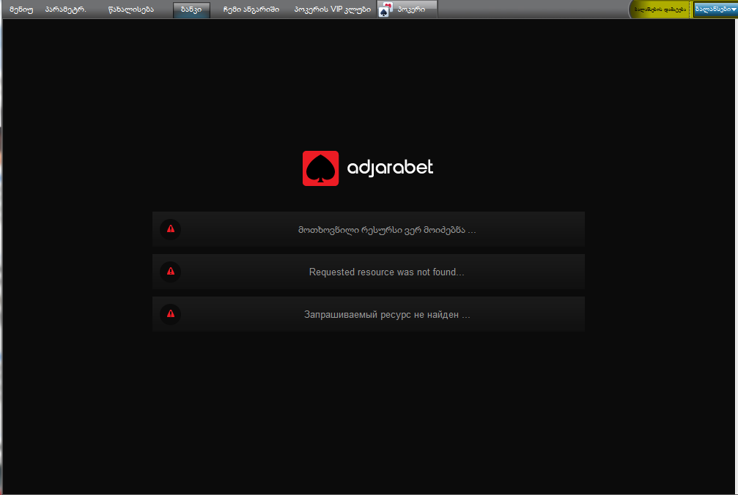Open პოკერის VIP კლუბი menu

point(332,10)
